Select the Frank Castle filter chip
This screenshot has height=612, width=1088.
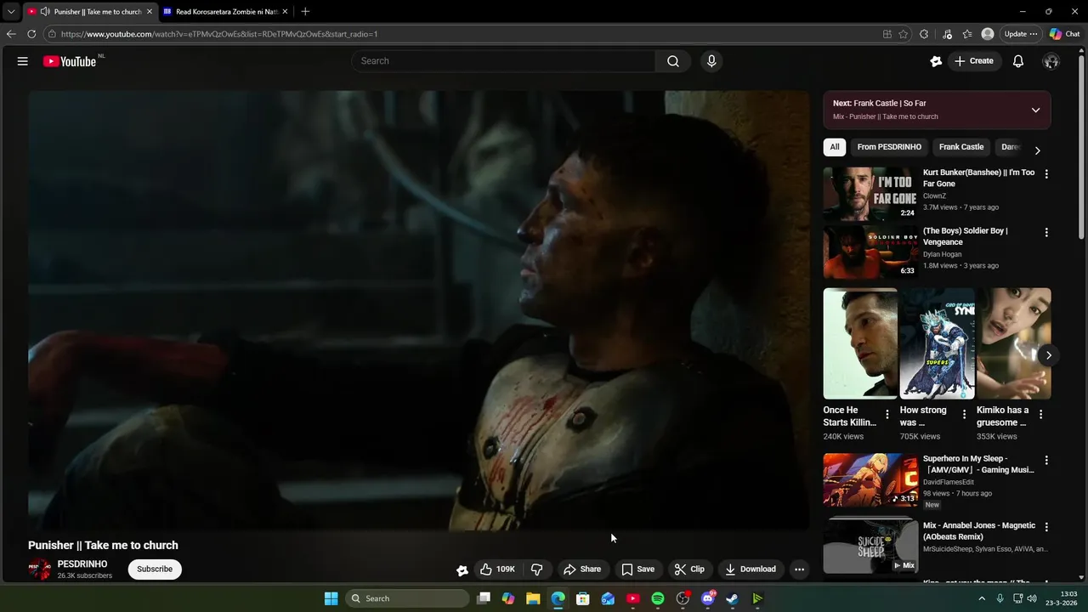click(961, 147)
